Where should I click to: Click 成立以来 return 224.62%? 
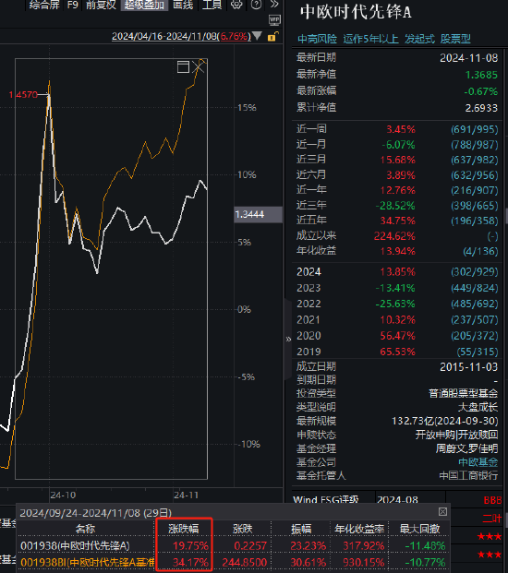coord(394,236)
